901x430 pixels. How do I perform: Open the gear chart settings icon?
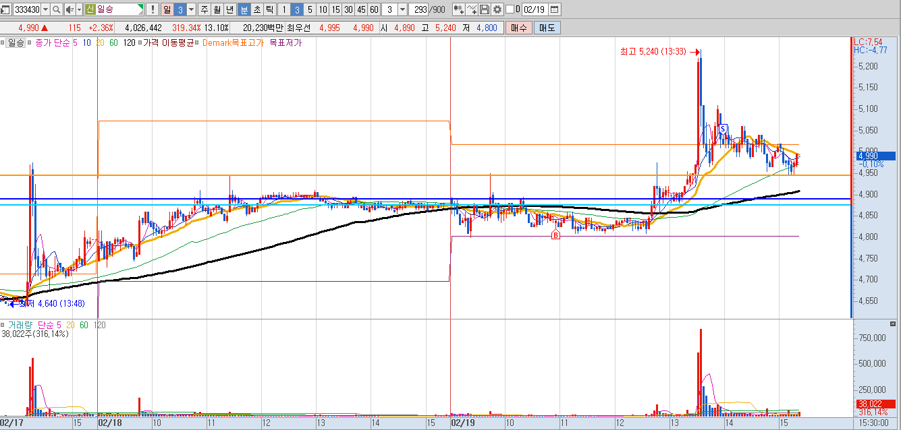pyautogui.click(x=497, y=9)
